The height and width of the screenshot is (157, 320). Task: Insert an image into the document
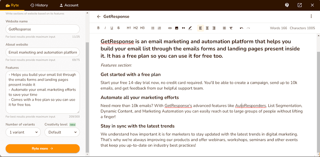point(176,28)
